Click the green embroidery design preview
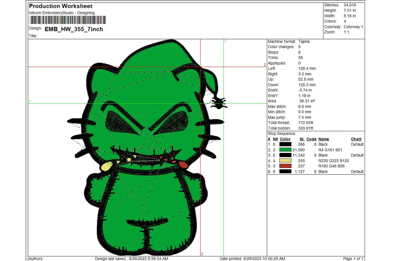This screenshot has width=393, height=261. pyautogui.click(x=147, y=148)
